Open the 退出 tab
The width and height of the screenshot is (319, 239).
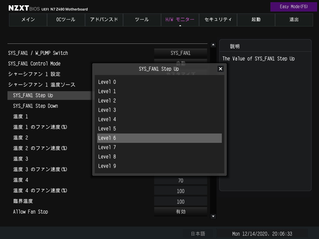294,20
